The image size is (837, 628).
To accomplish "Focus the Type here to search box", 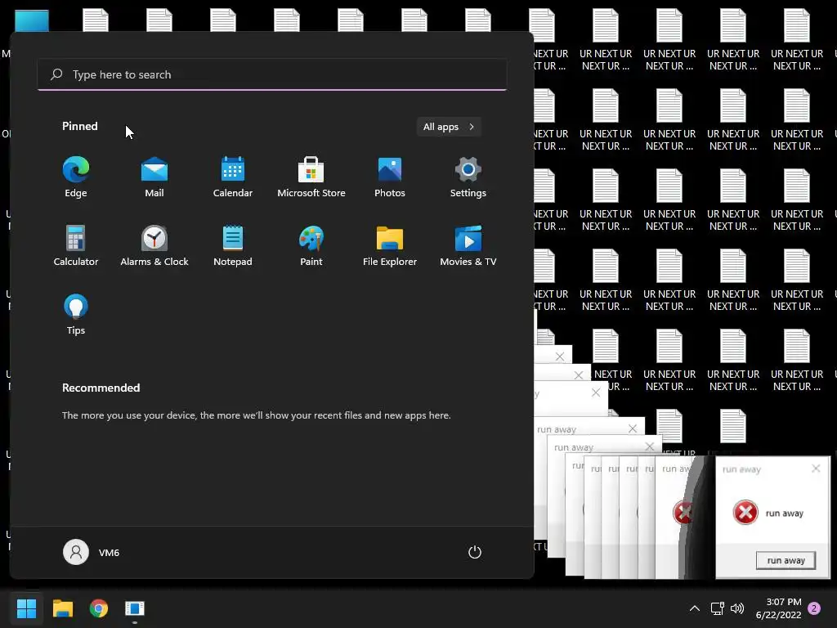I will 272,74.
